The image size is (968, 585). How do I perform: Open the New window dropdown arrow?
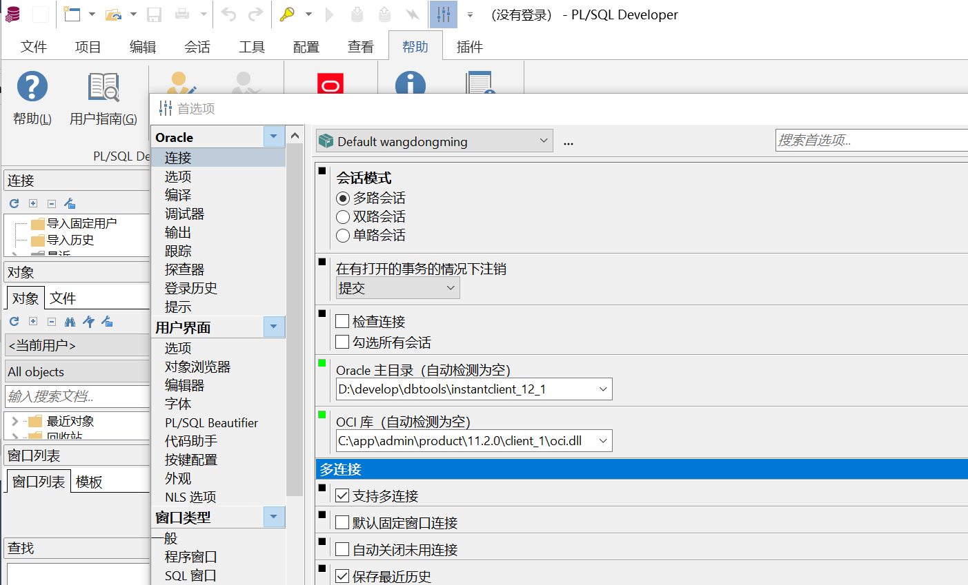tap(92, 14)
